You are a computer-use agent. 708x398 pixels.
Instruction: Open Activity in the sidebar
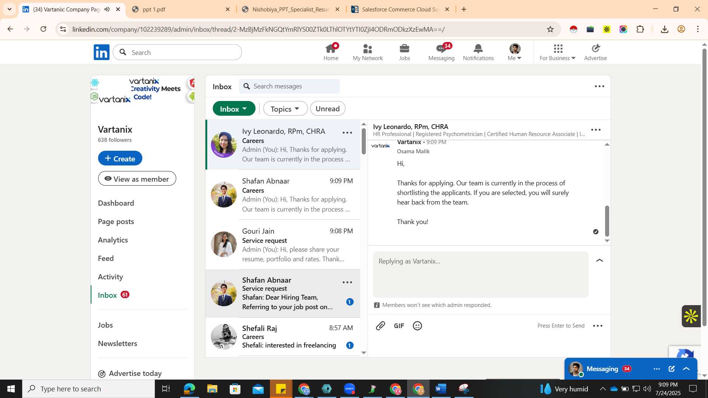pos(110,277)
